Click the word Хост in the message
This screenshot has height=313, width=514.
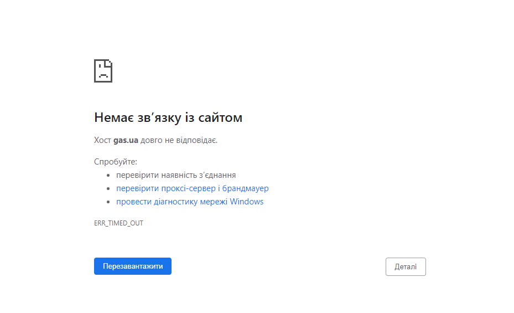(102, 140)
